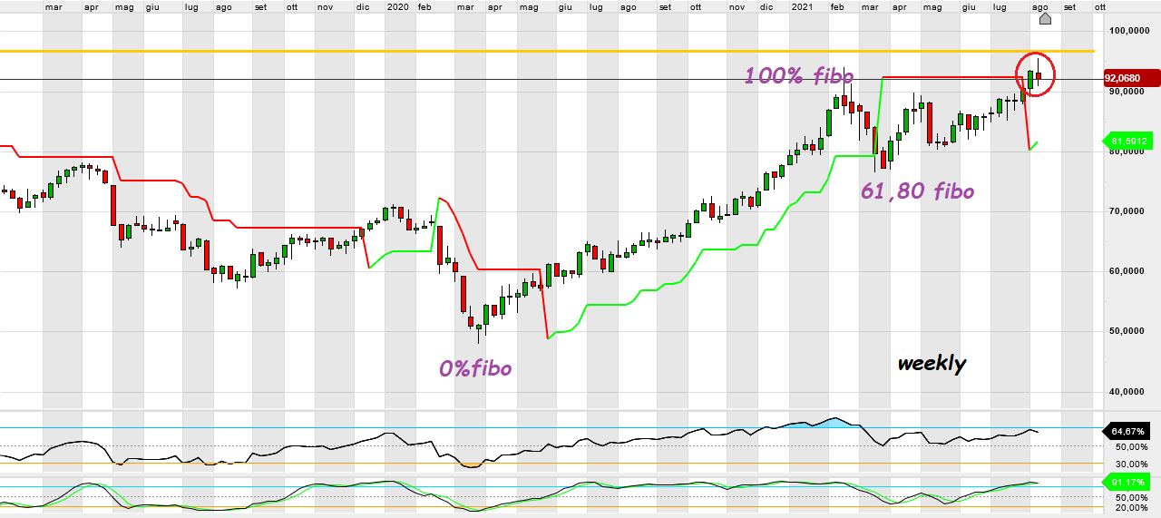This screenshot has width=1161, height=518.
Task: Click the green 81.5912 indicator value tag
Action: [x=1129, y=141]
